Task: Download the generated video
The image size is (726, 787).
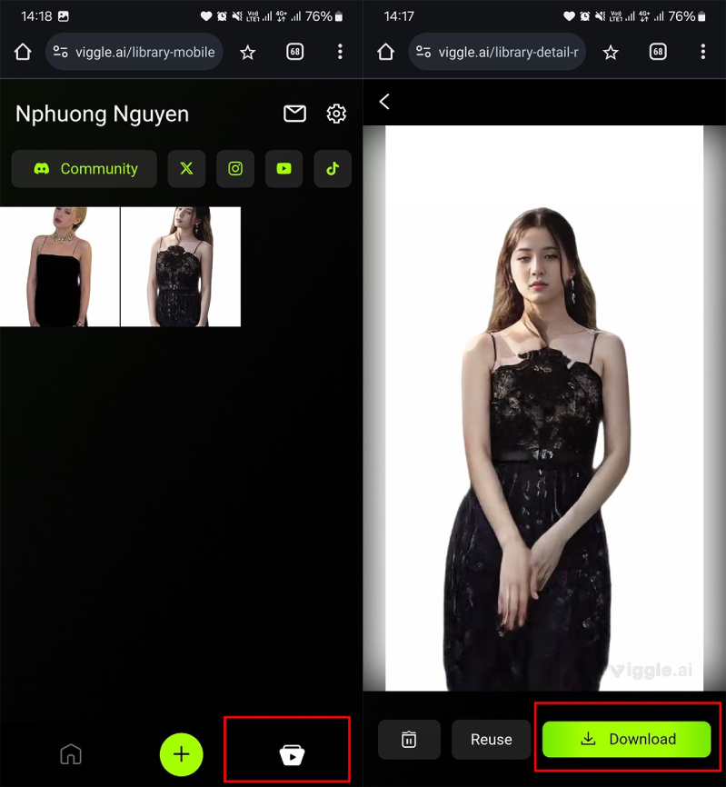Action: (627, 739)
